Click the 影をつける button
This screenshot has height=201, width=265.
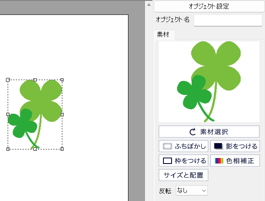(x=235, y=146)
